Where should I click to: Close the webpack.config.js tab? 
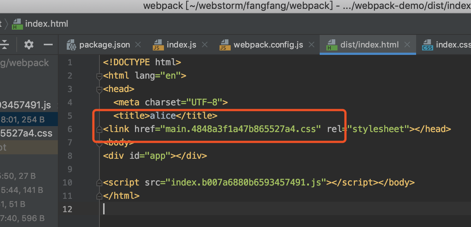point(311,45)
